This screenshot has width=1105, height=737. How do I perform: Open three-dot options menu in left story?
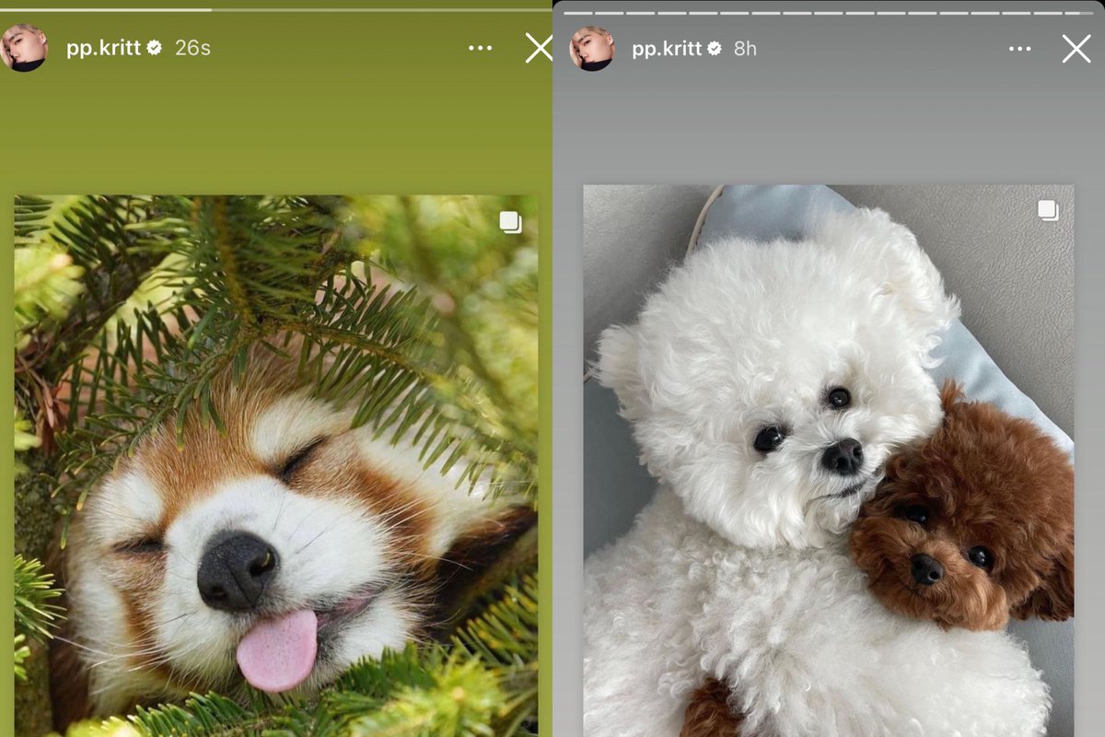(480, 48)
